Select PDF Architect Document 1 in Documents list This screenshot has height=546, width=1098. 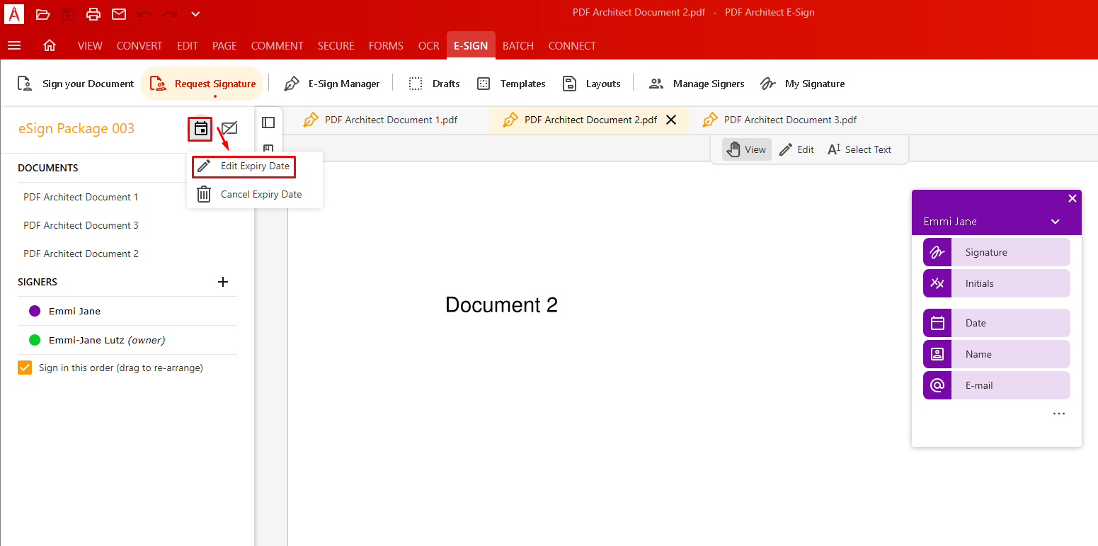(x=81, y=197)
